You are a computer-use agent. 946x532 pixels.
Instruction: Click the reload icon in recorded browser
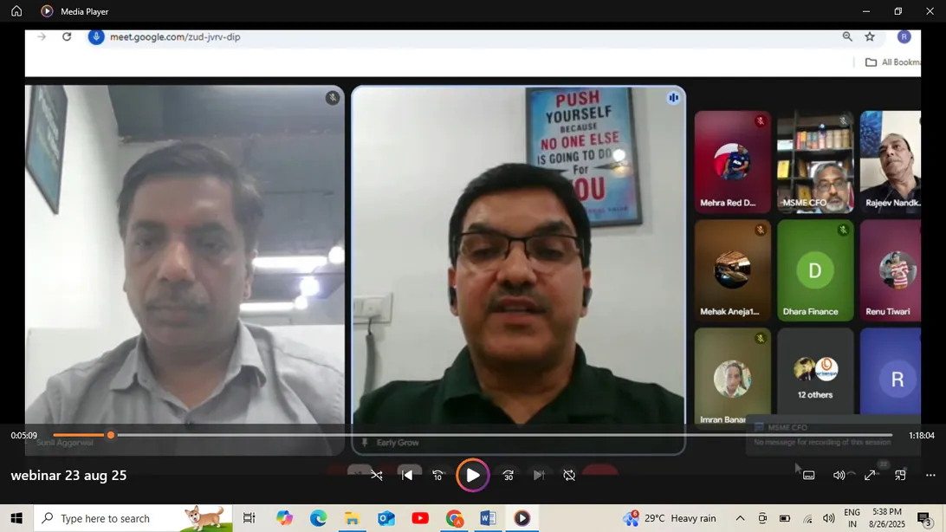(67, 36)
